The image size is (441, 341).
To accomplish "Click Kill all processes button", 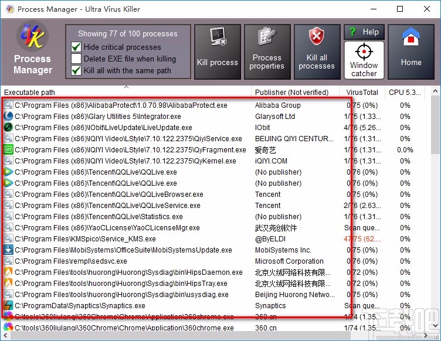I will pos(317,52).
